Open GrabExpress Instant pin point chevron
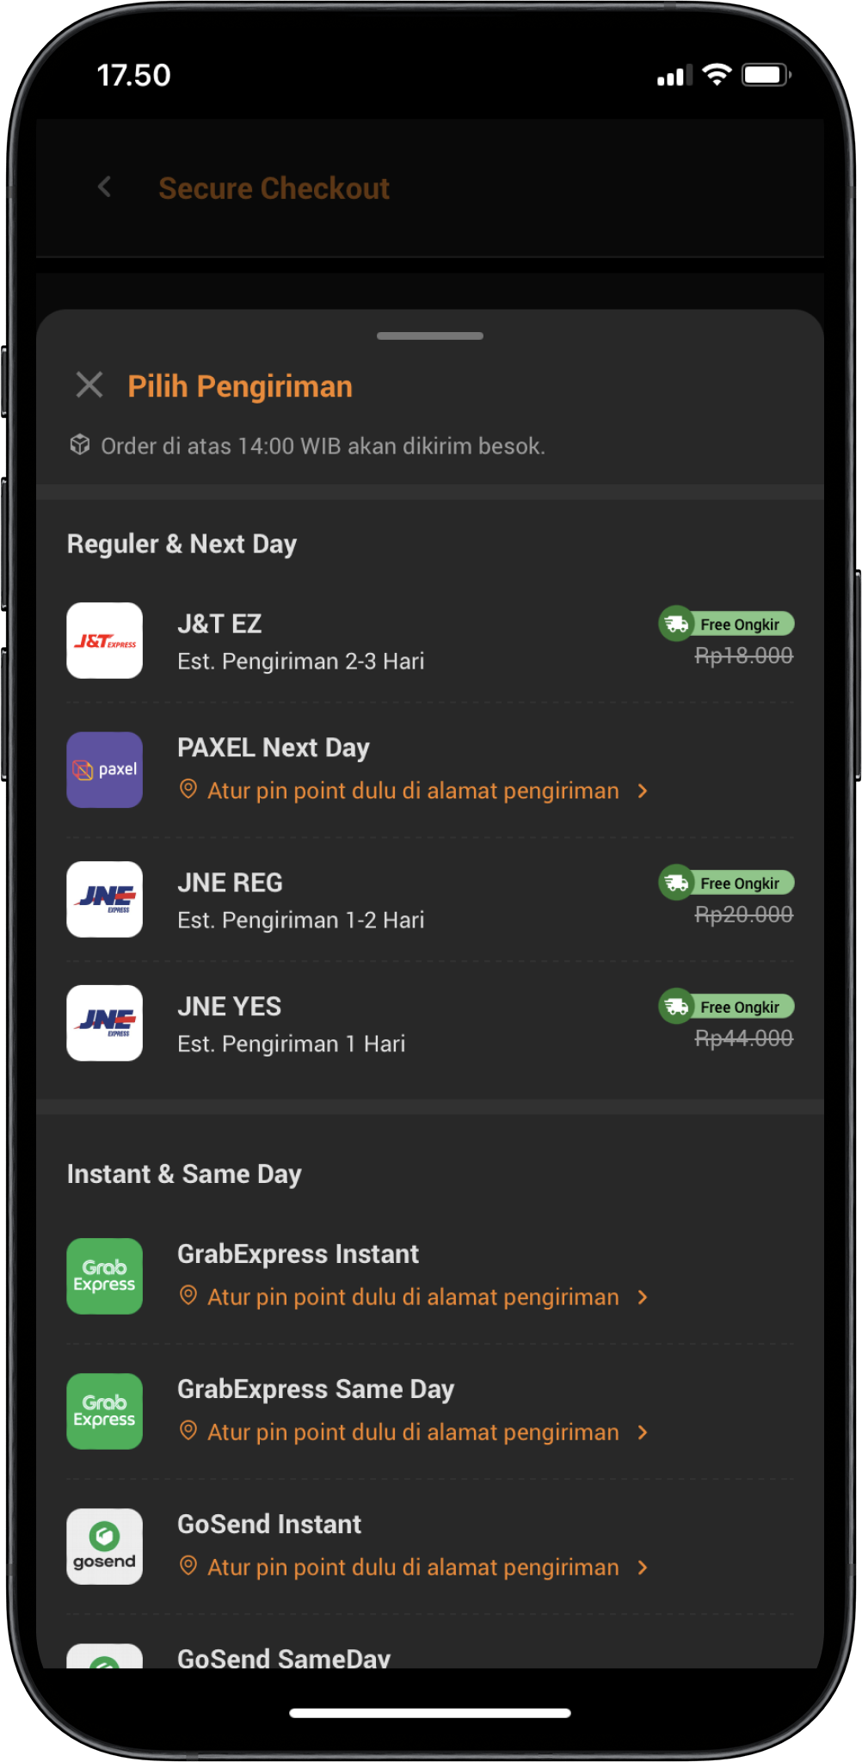The height and width of the screenshot is (1762, 862). (x=643, y=1297)
